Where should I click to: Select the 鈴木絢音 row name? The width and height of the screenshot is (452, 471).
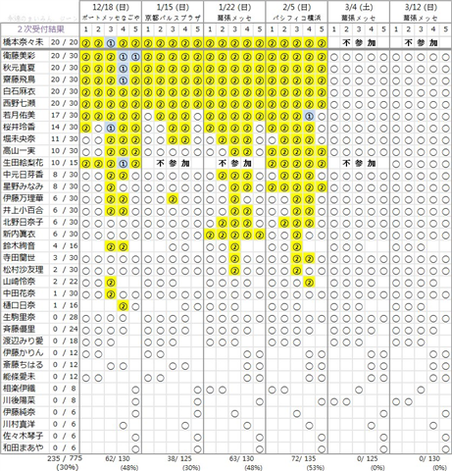pos(19,246)
